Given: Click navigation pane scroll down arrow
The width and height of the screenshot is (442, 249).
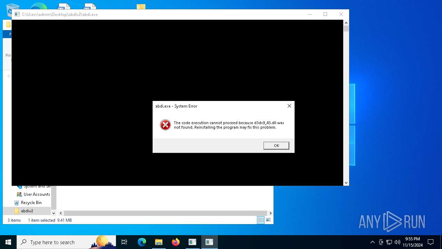Looking at the screenshot, I should click(x=54, y=213).
